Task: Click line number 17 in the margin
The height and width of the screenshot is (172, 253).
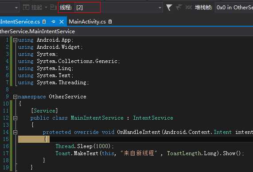Action: (x=6, y=153)
